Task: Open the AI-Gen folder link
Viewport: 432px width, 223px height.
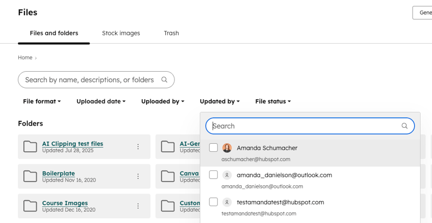Action: [x=190, y=144]
